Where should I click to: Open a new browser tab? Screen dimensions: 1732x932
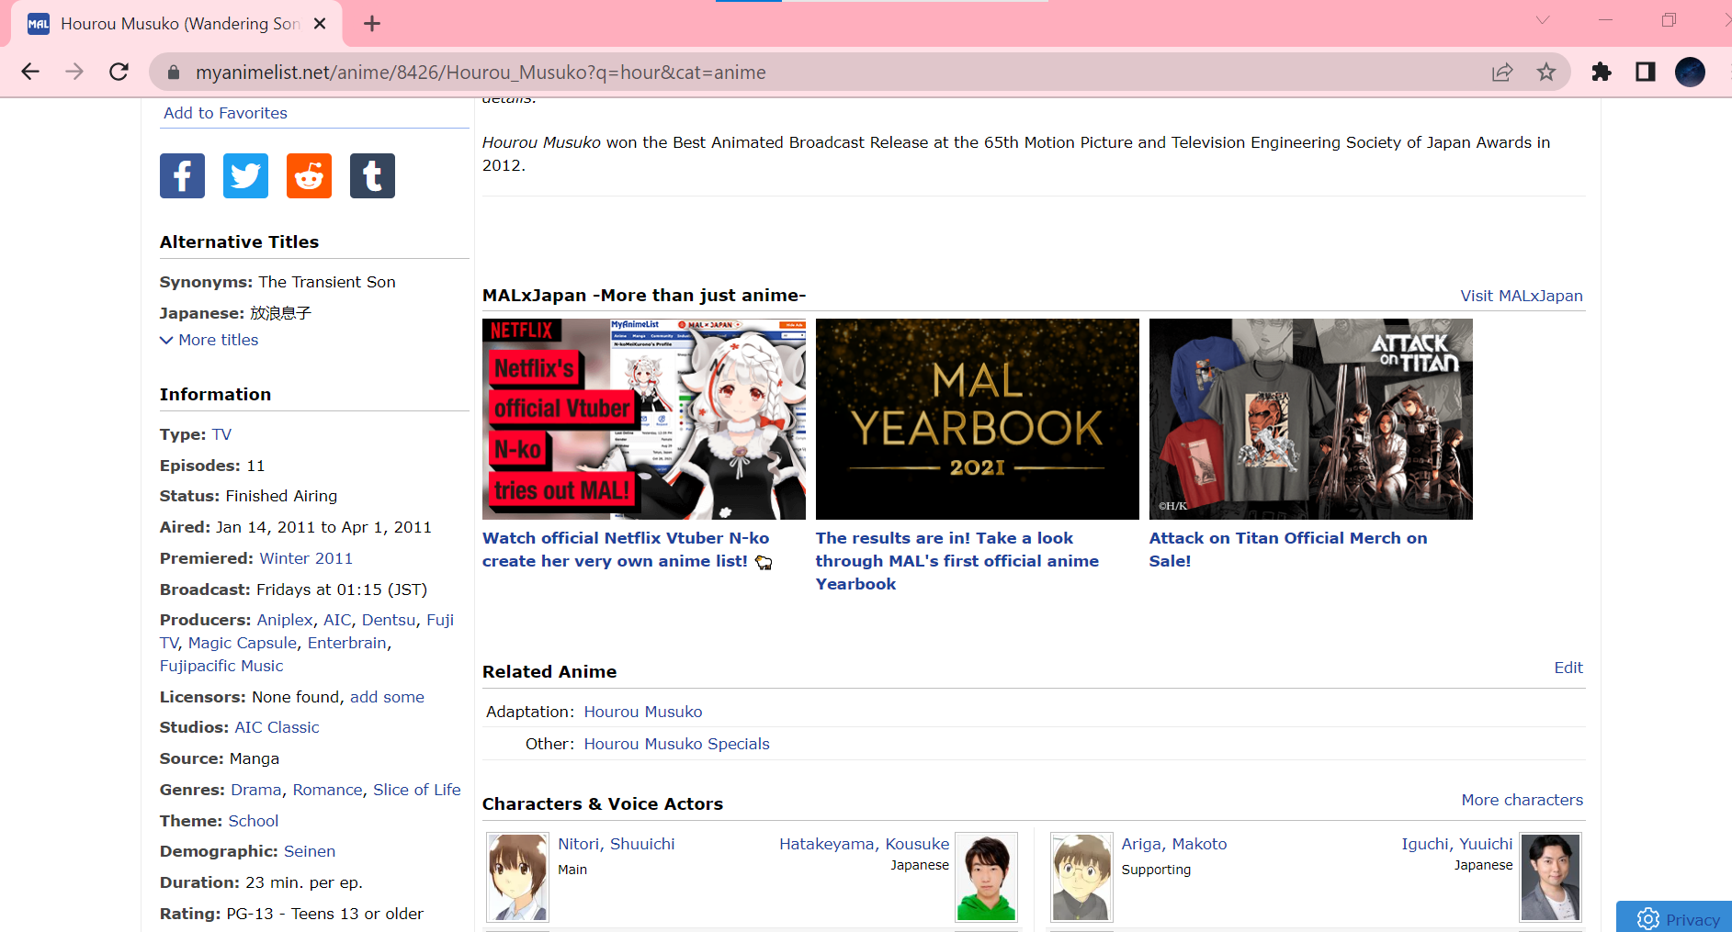coord(371,24)
